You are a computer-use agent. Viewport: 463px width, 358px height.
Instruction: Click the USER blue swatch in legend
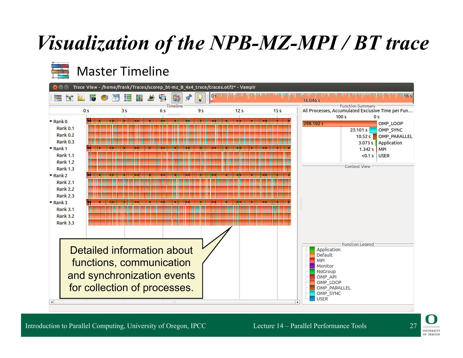(312, 299)
